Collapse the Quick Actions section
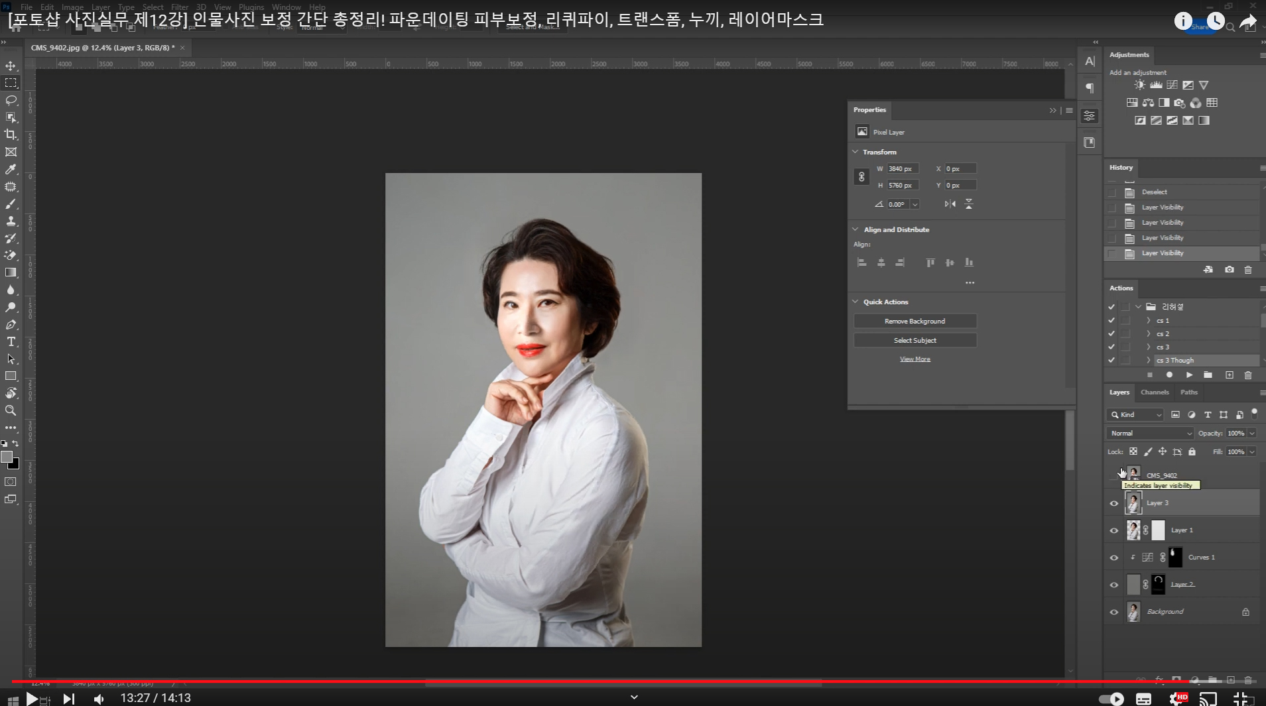 tap(855, 302)
